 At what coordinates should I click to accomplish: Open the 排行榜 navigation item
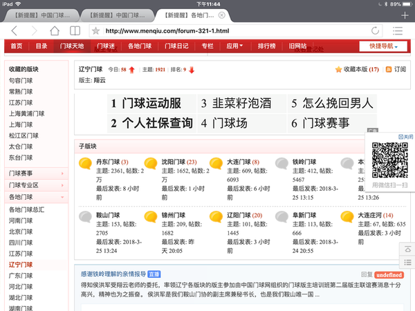coord(266,46)
